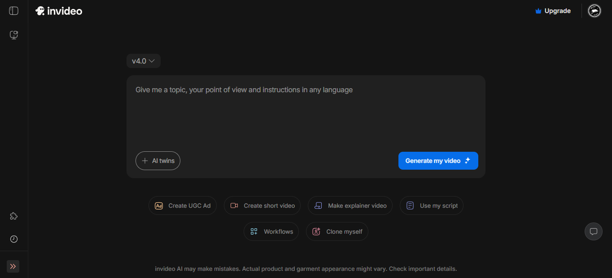This screenshot has width=612, height=278.
Task: Open the monitor screen icon in sidebar
Action: click(x=14, y=35)
